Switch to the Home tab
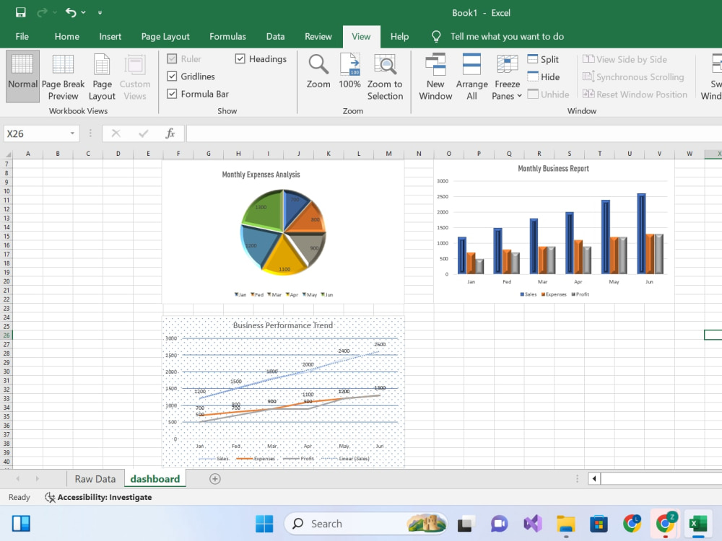 coord(66,36)
